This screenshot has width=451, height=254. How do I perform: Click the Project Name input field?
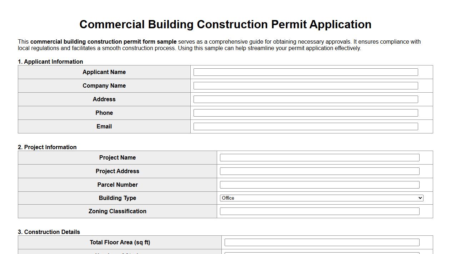(x=320, y=157)
